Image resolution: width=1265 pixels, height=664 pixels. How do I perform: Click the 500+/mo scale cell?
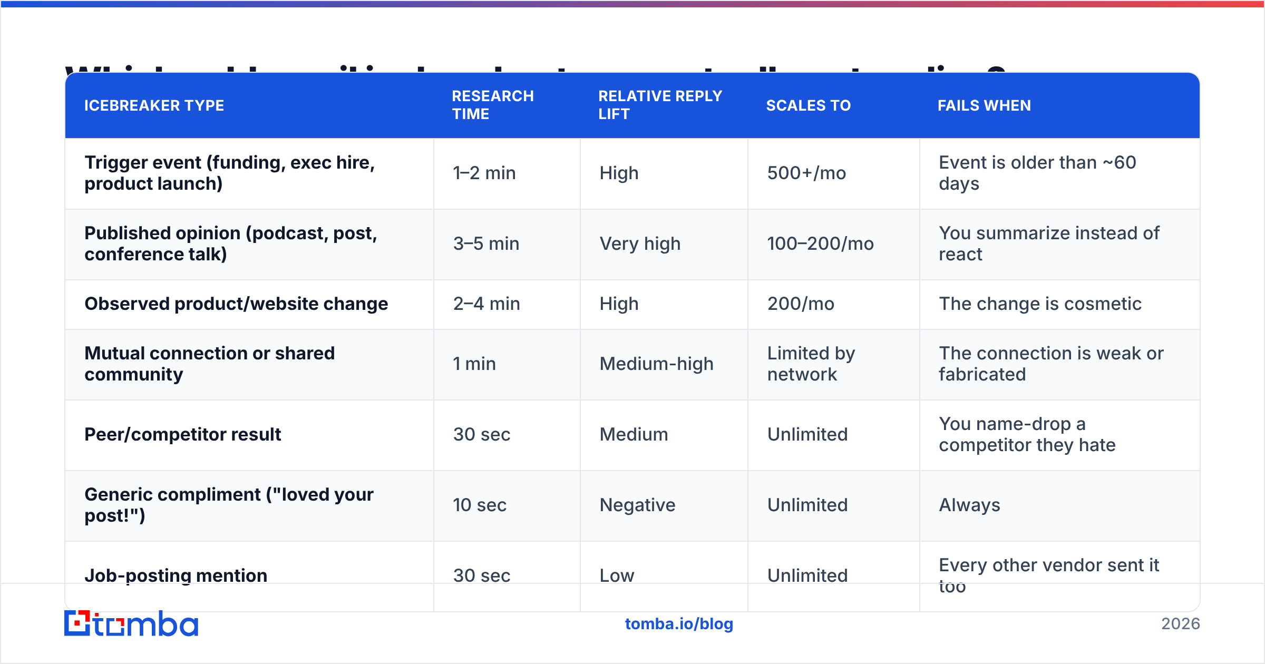pos(806,173)
